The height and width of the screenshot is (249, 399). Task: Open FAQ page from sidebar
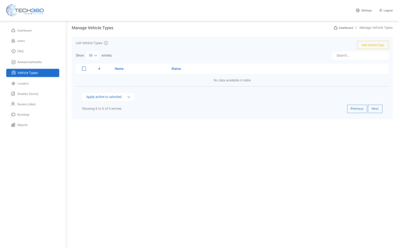(33, 51)
